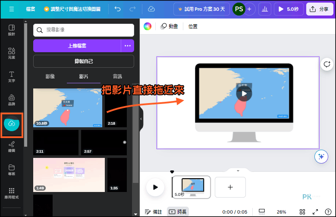Open the 繪圖 draw sidebar panel
This screenshot has width=336, height=217.
(12, 147)
